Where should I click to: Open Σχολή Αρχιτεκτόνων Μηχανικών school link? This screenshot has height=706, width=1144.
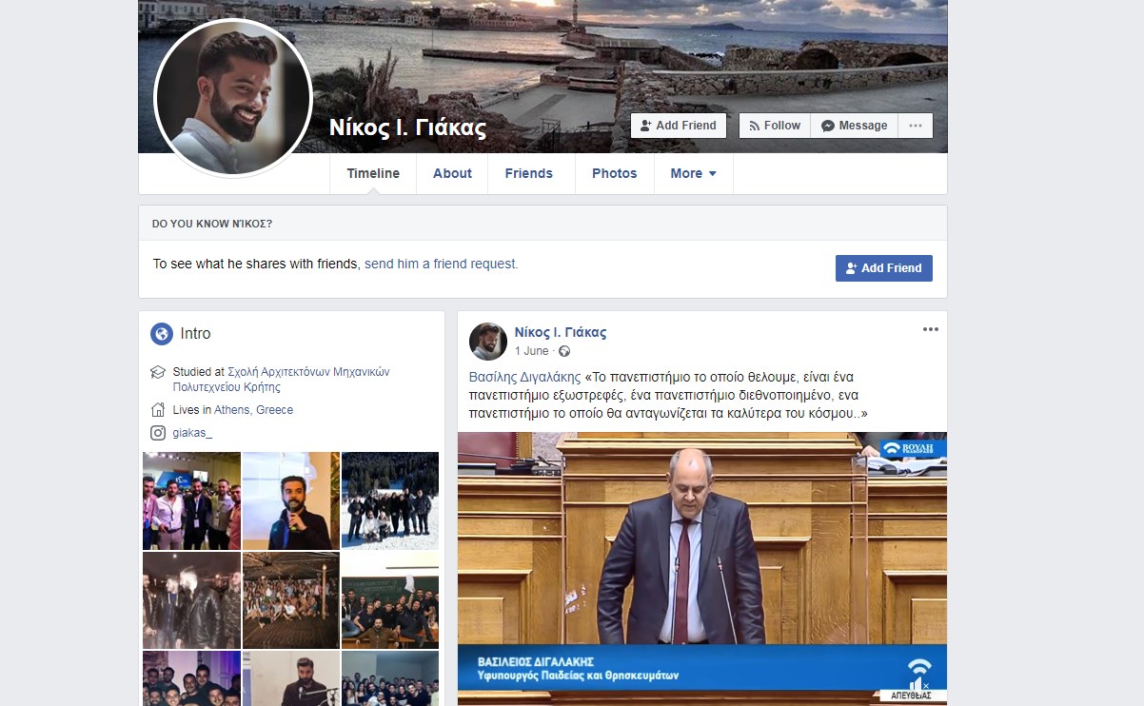click(282, 380)
